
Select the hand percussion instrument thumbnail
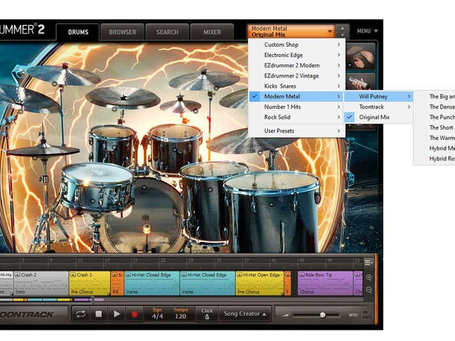(x=361, y=57)
